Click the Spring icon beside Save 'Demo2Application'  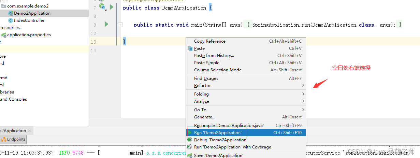point(190,155)
